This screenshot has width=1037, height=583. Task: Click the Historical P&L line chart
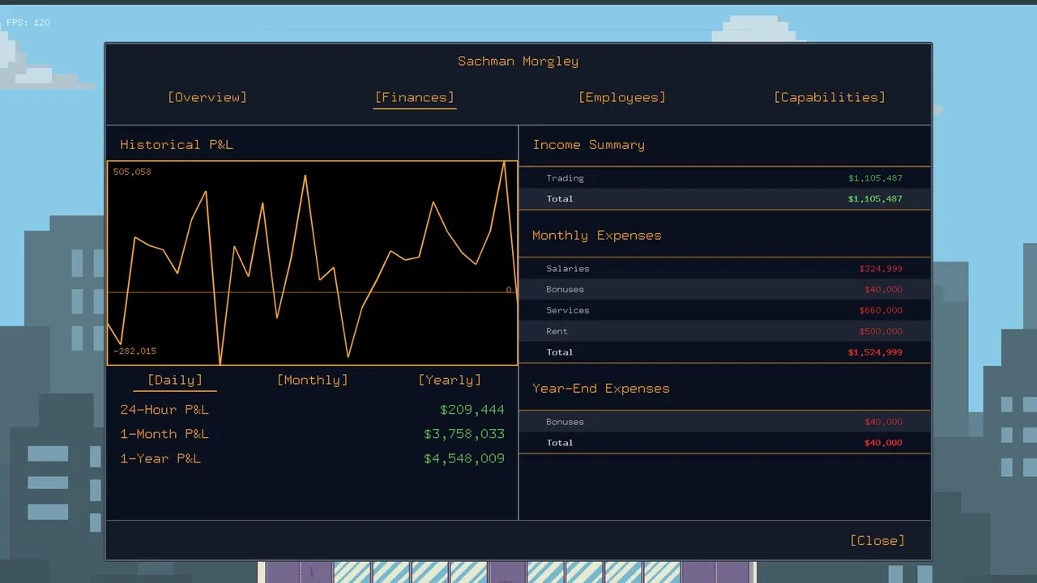coord(313,263)
